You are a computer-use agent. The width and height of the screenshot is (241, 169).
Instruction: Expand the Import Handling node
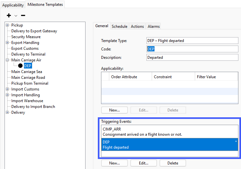[x=7, y=95]
